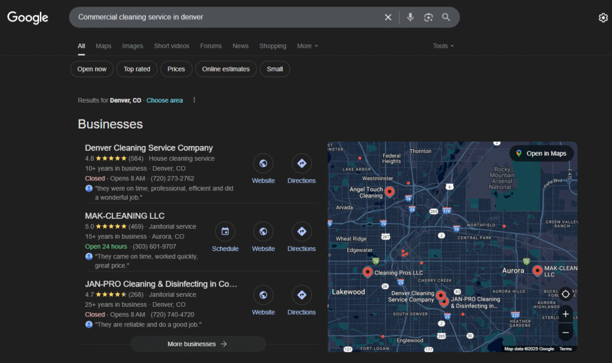Clear the search query with X icon
The height and width of the screenshot is (363, 612).
point(388,17)
